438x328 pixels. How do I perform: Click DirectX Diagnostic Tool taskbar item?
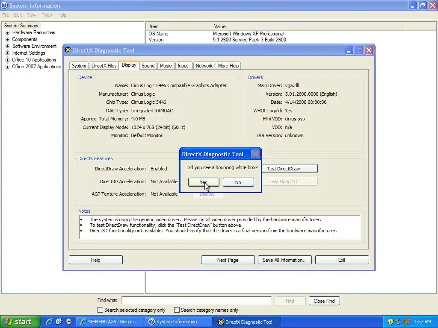[247, 322]
